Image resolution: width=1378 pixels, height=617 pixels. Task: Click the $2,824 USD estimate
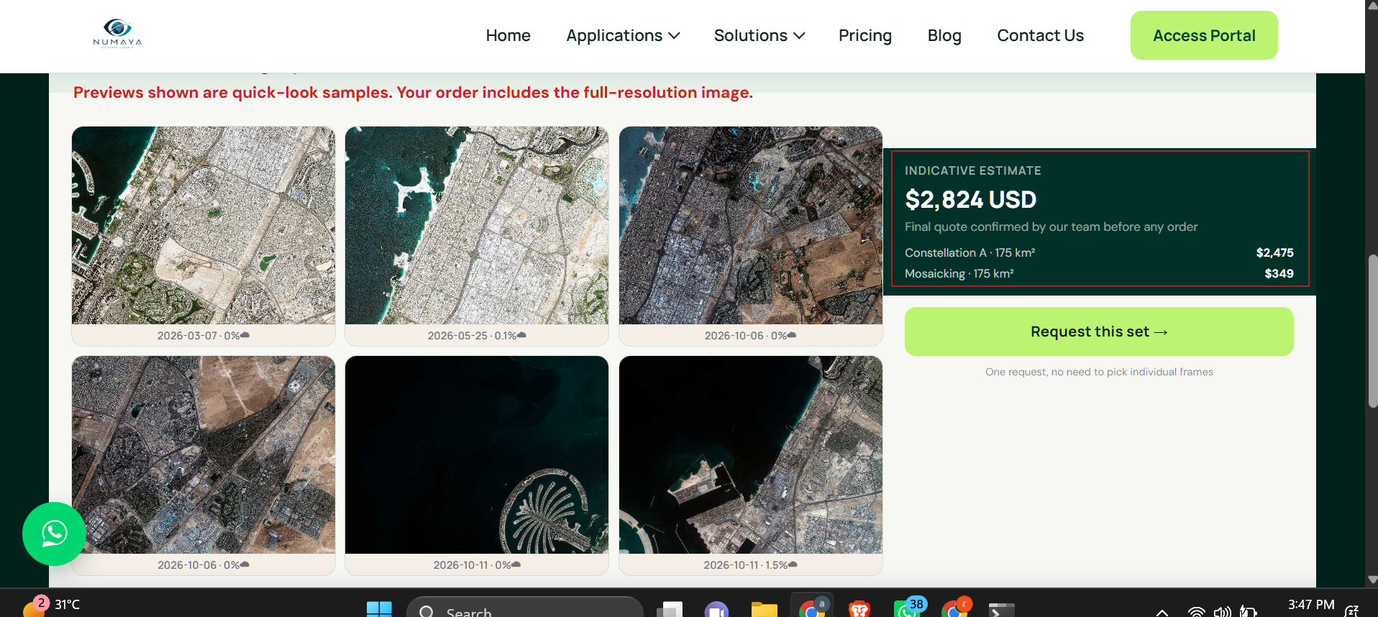point(970,199)
